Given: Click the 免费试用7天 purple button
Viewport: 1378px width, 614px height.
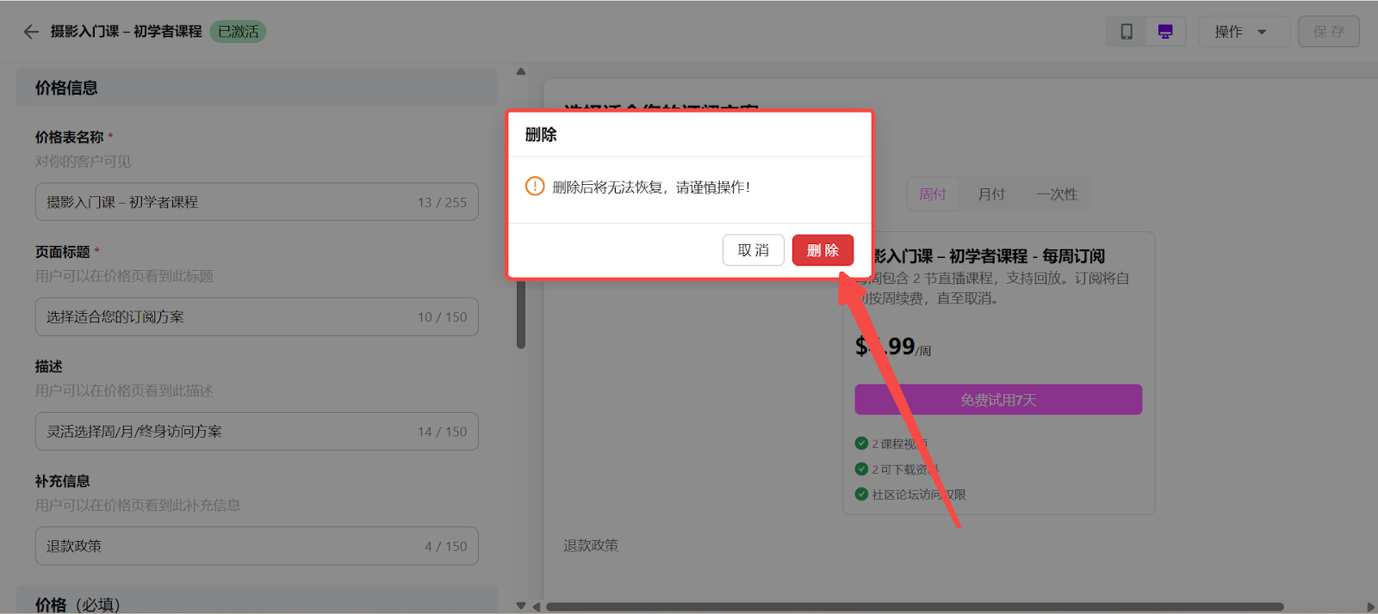Looking at the screenshot, I should tap(998, 400).
